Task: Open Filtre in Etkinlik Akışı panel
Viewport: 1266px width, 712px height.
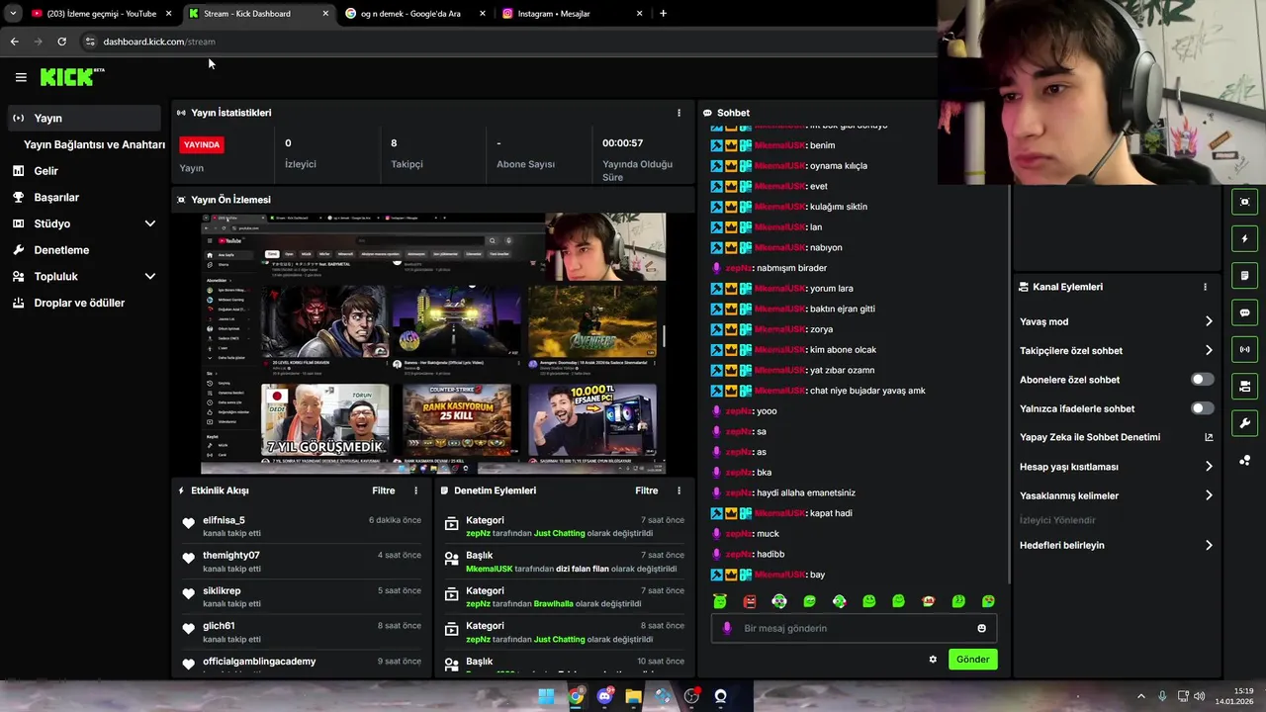Action: point(383,490)
